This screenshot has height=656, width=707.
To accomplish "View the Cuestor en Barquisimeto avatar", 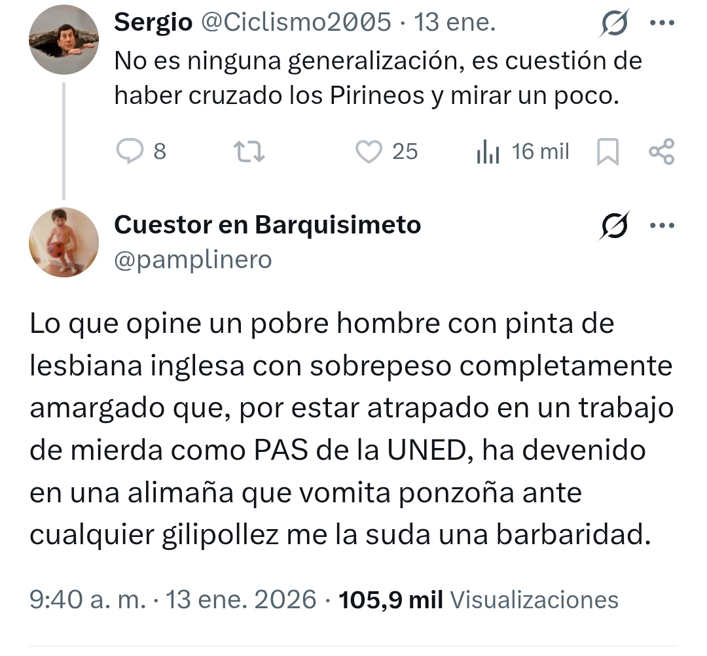I will click(x=63, y=241).
